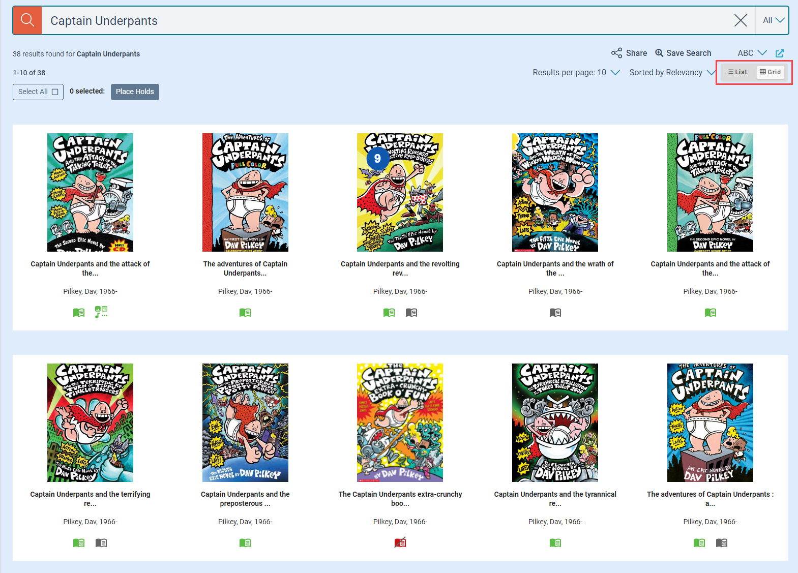Open 'The Captain Underpants extra-crunchy boo...' title
This screenshot has height=573, width=798.
(x=400, y=499)
